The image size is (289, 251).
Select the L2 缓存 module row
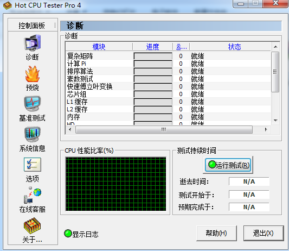[168, 109]
